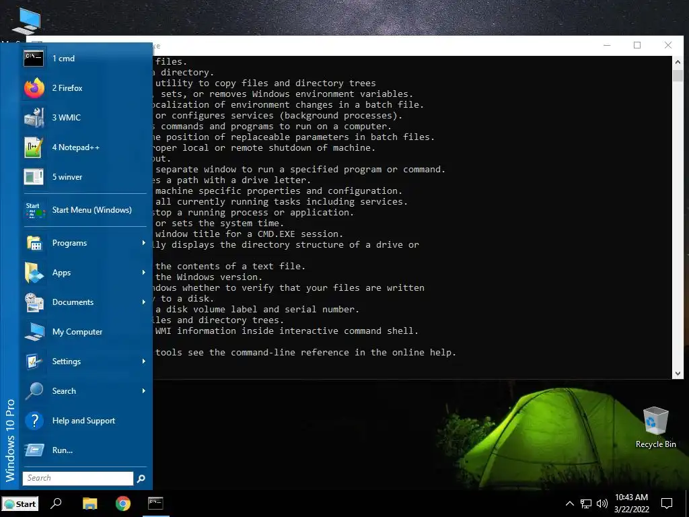Open the computer icon on the desktop
The height and width of the screenshot is (517, 689).
(27, 21)
